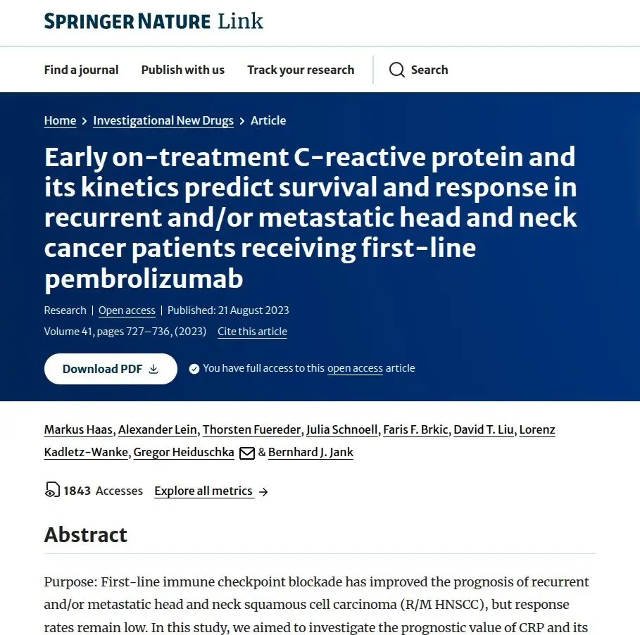The height and width of the screenshot is (635, 640).
Task: Open the Publish with us menu
Action: coord(183,70)
